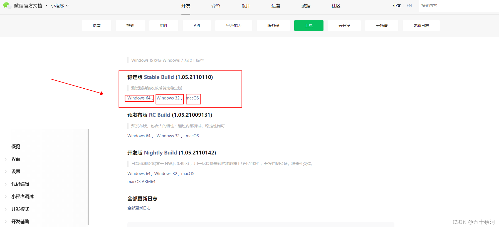
Task: Open the 开发版 Nightly Build heading link
Action: 160,153
